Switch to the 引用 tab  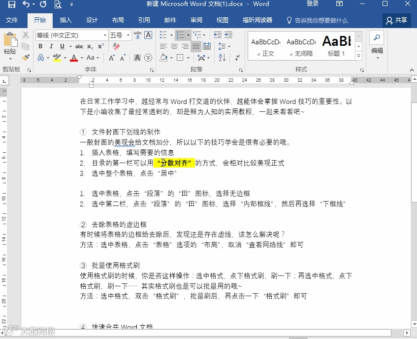click(x=144, y=20)
